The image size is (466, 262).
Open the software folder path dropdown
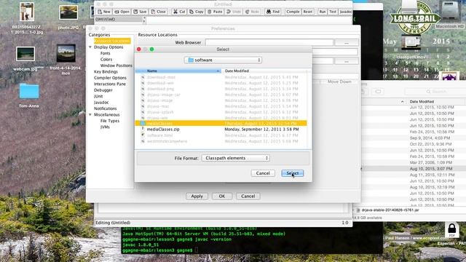223,60
